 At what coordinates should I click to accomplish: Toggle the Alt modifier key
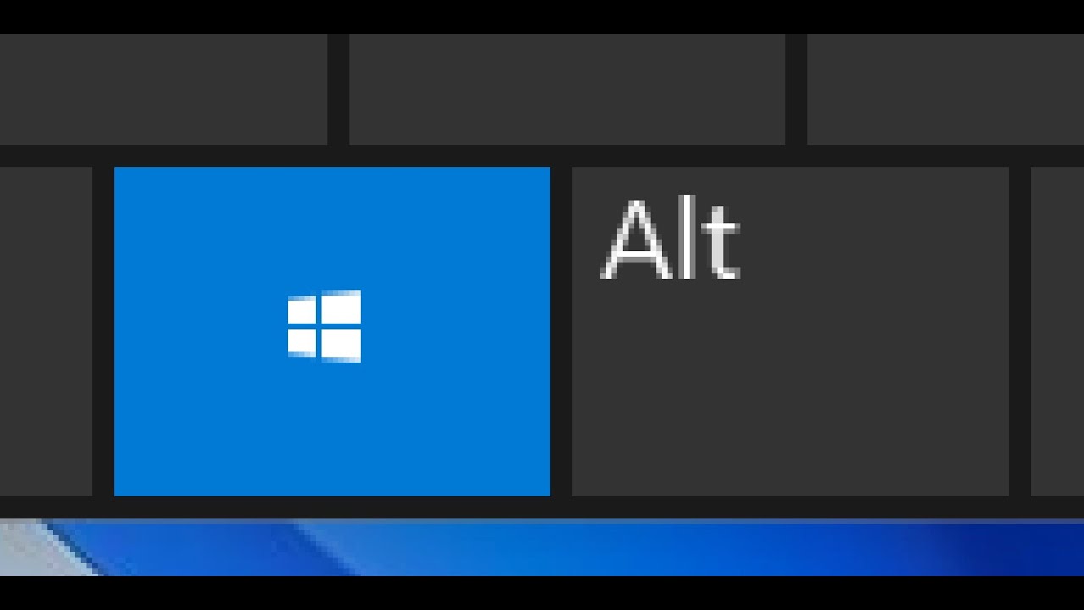click(x=790, y=331)
